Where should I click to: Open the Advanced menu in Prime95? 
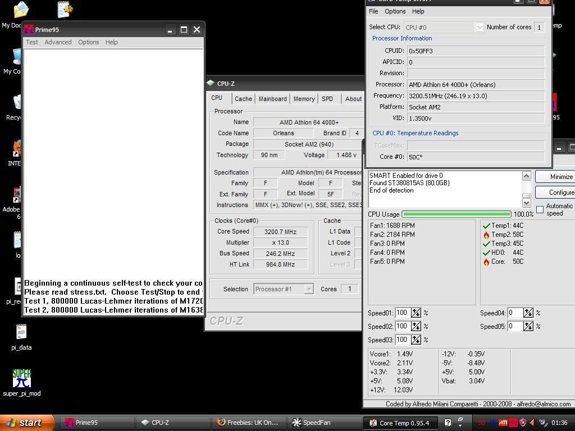(58, 42)
